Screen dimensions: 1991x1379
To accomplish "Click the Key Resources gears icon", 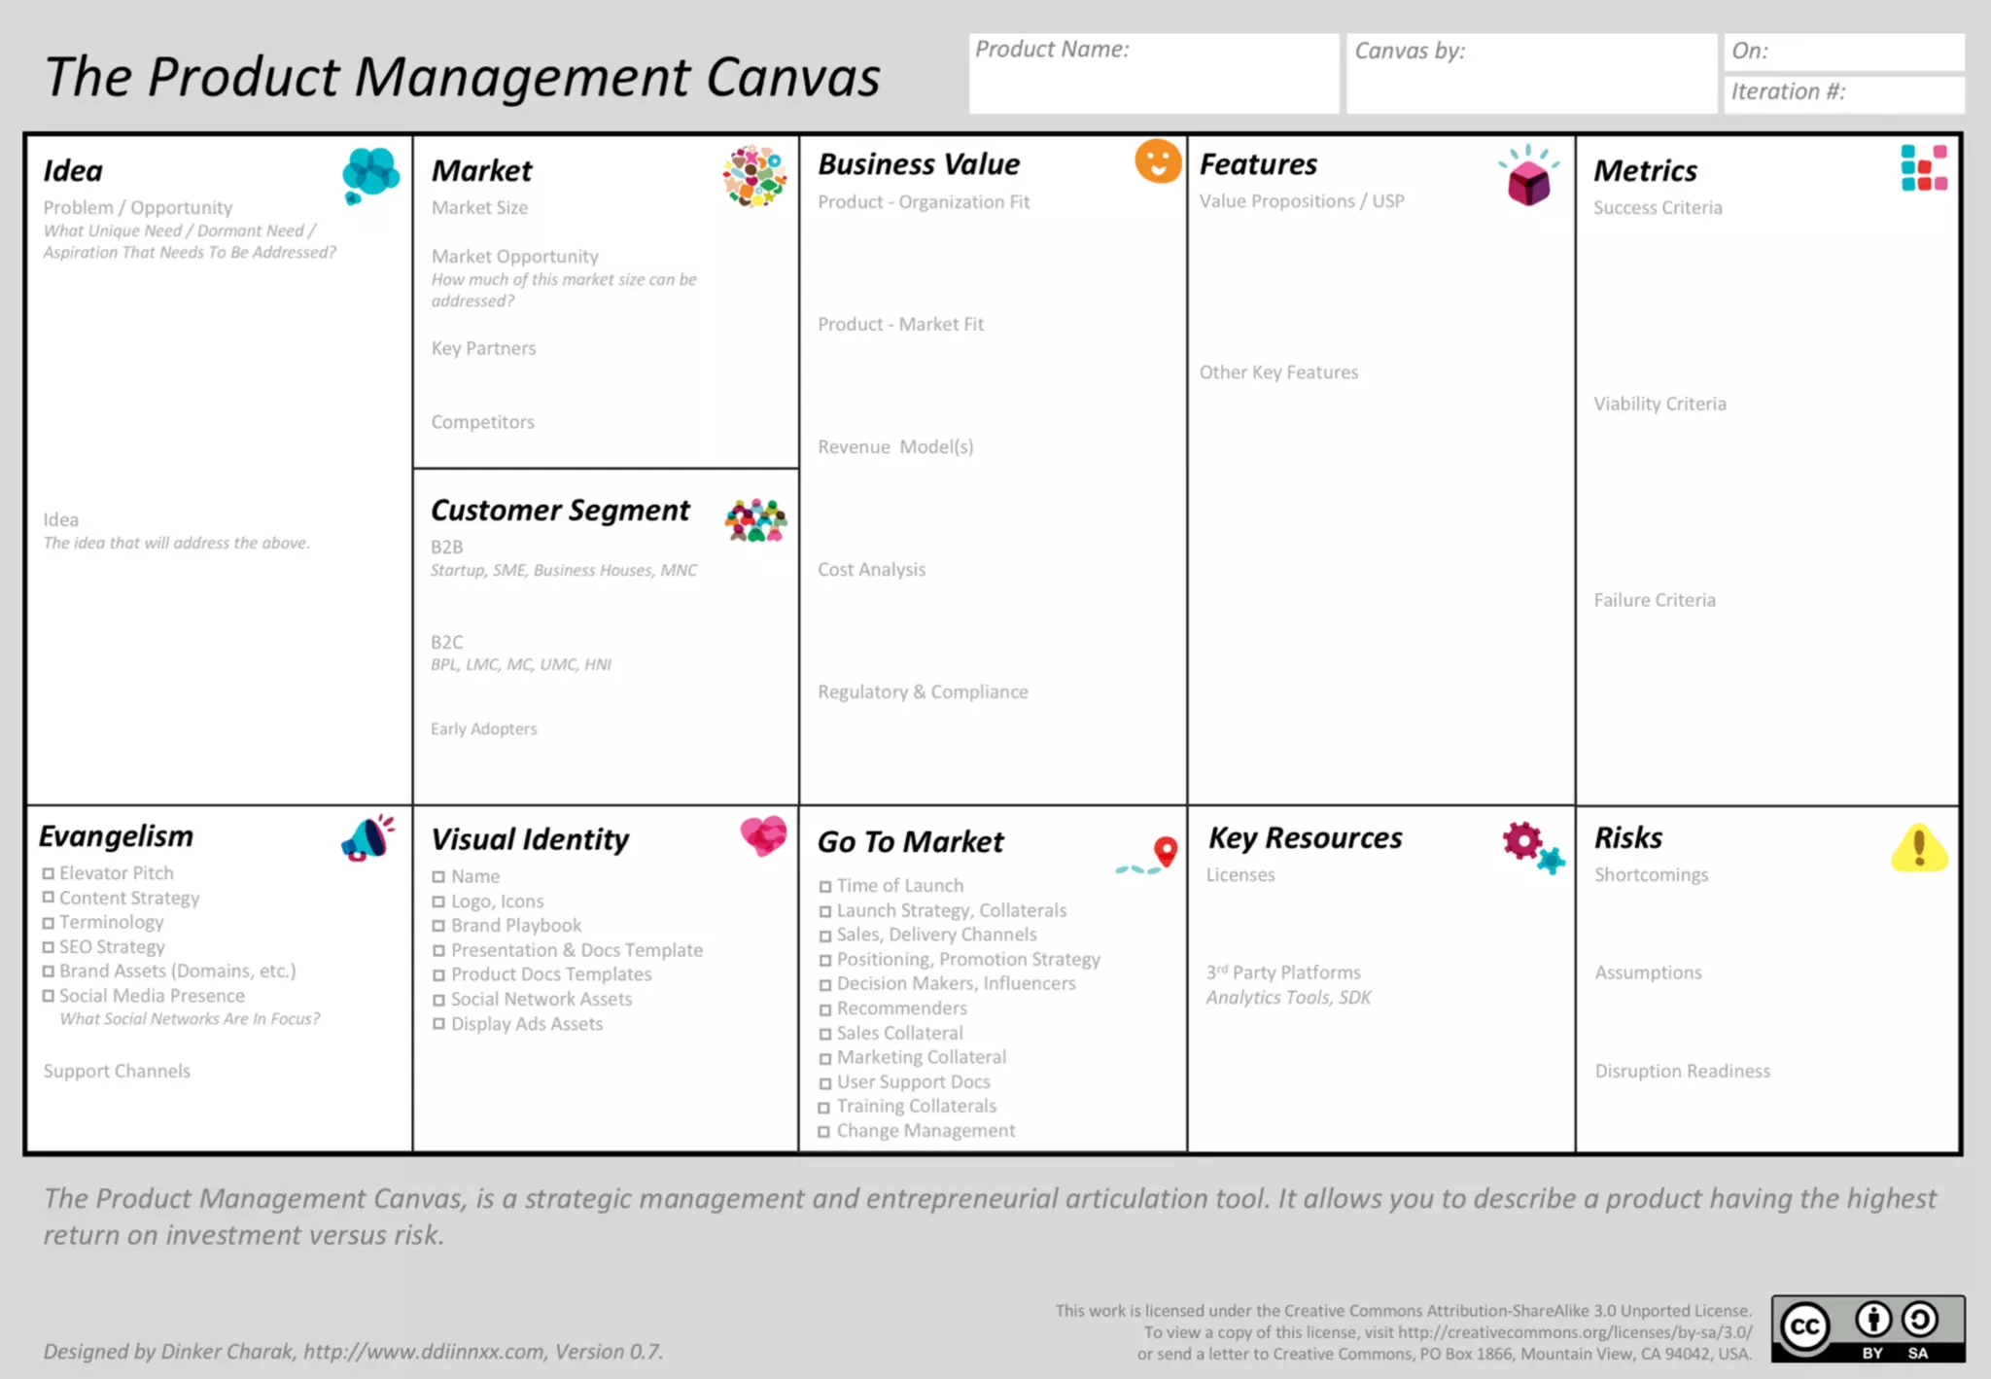I will (x=1533, y=847).
